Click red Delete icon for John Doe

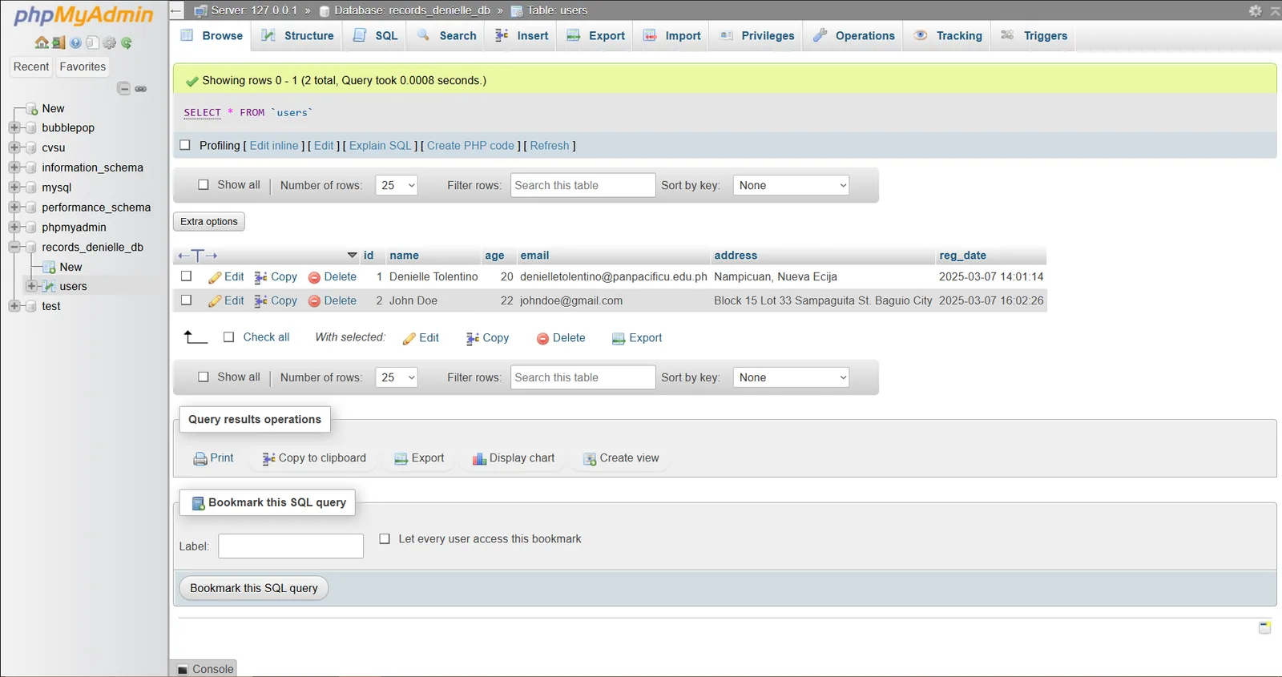[314, 301]
